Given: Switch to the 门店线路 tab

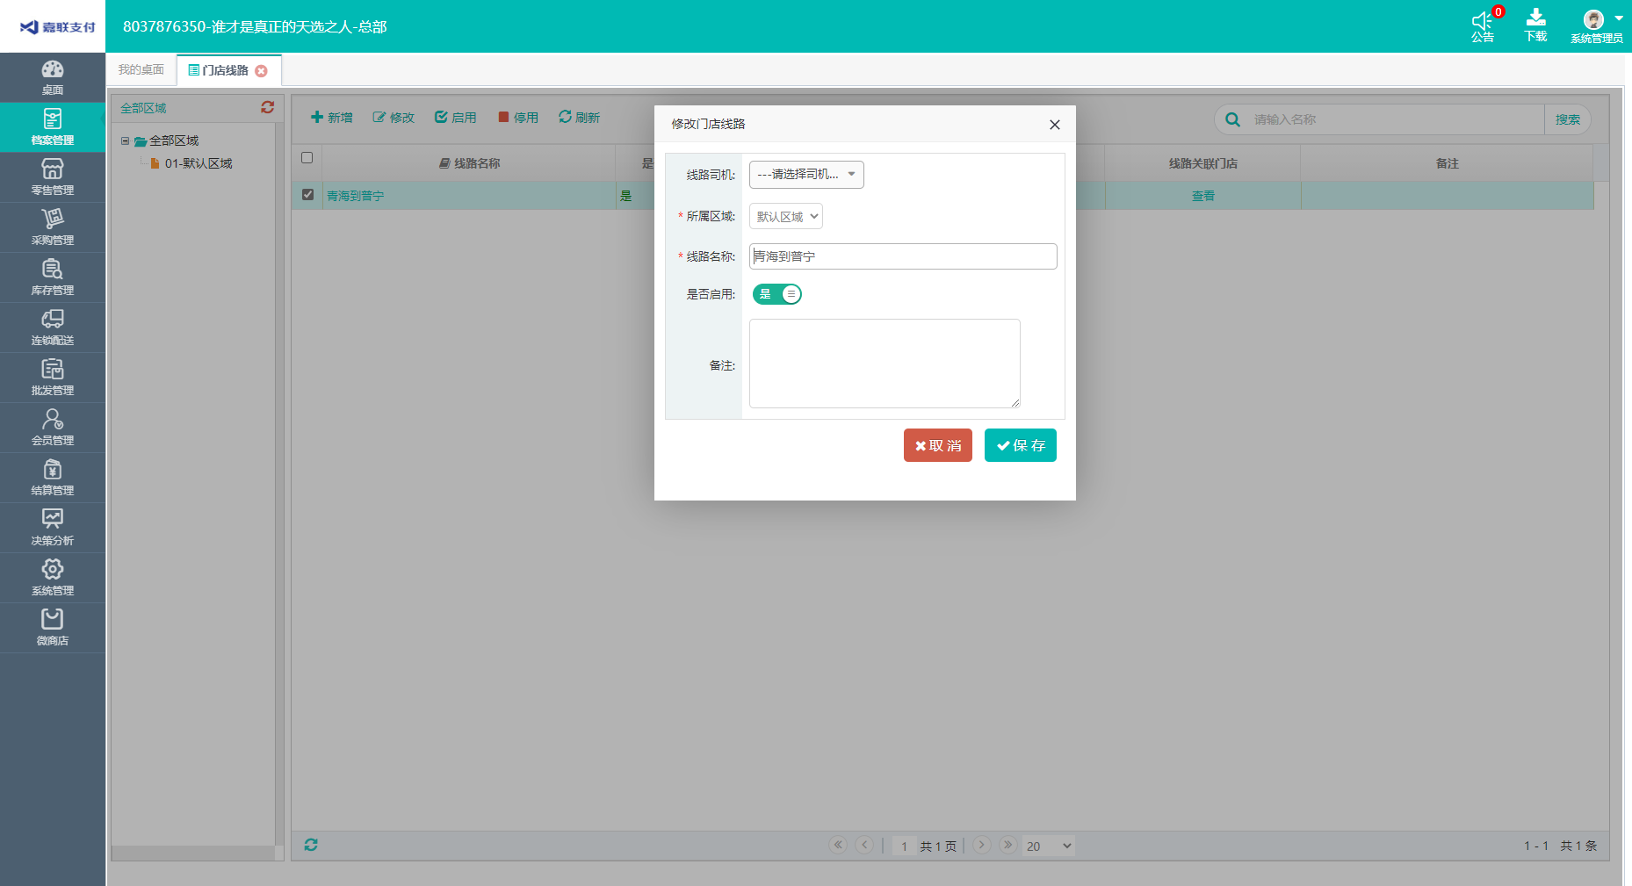Looking at the screenshot, I should (225, 70).
